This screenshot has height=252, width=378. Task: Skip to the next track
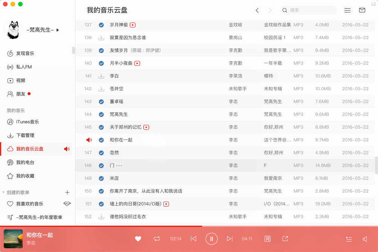pyautogui.click(x=229, y=239)
